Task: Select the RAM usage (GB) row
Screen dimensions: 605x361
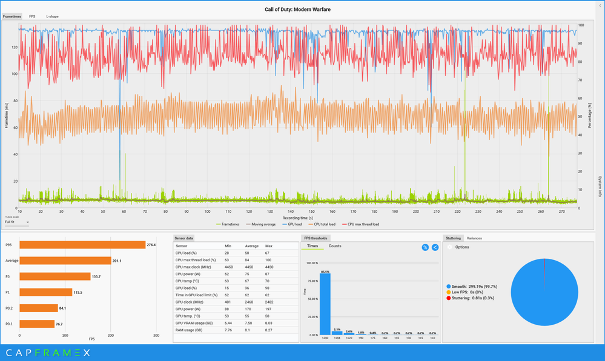Action: (x=236, y=330)
